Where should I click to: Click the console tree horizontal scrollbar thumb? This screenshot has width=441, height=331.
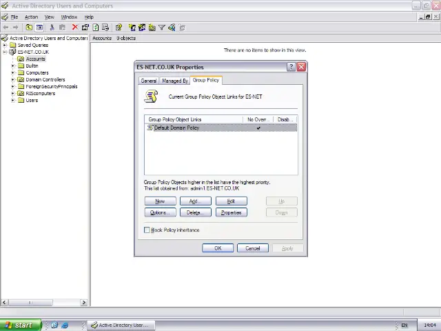[30, 303]
